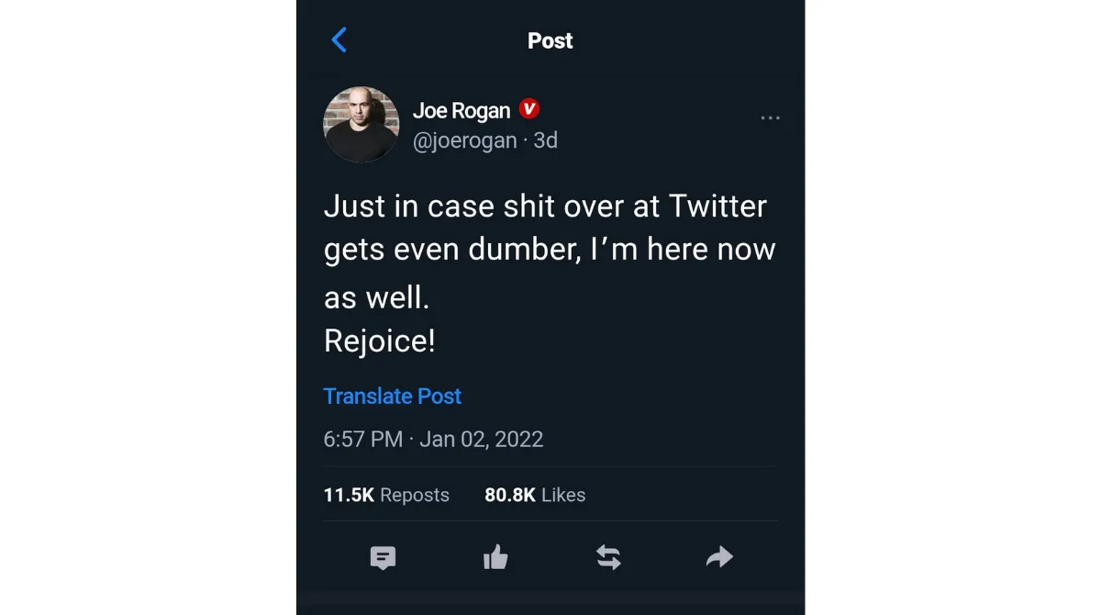This screenshot has height=615, width=1101.
Task: Translate the post using Translate Post
Action: coord(392,396)
